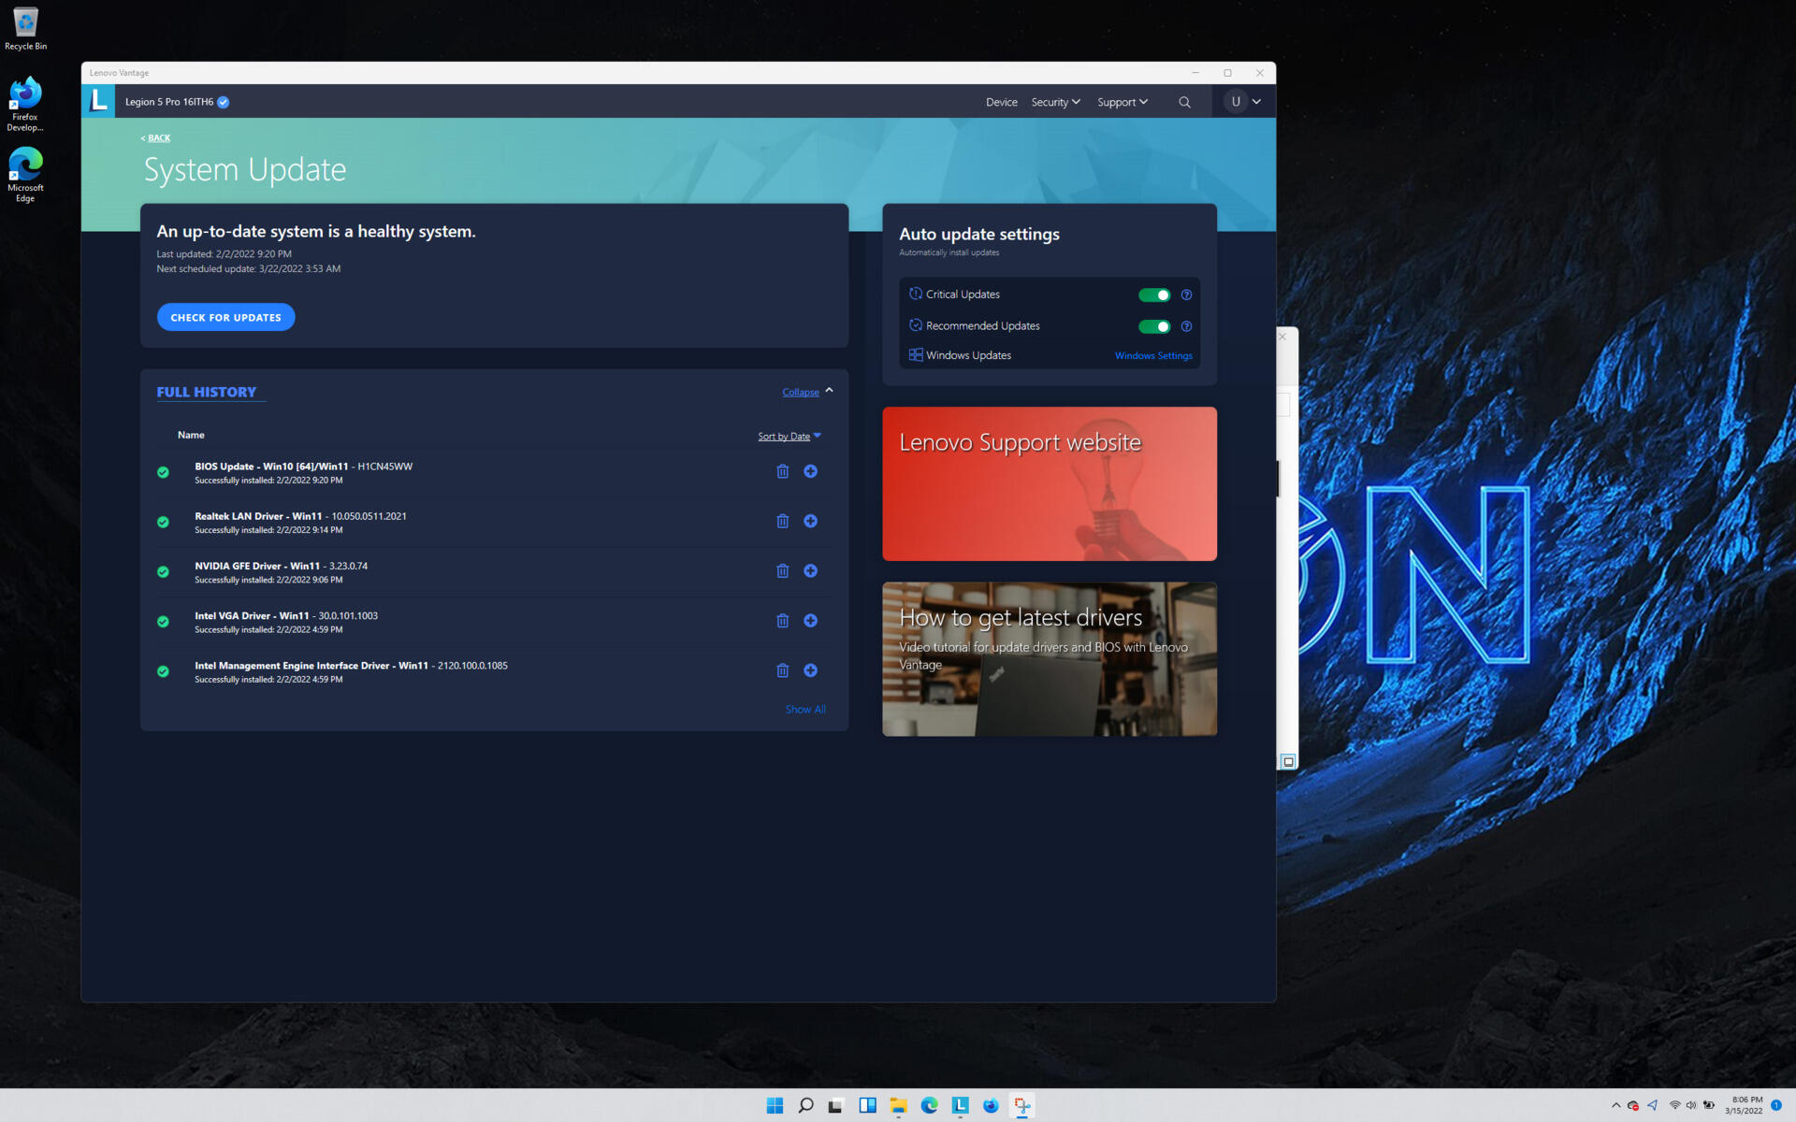Open the user account dropdown
1796x1122 pixels.
(x=1244, y=102)
